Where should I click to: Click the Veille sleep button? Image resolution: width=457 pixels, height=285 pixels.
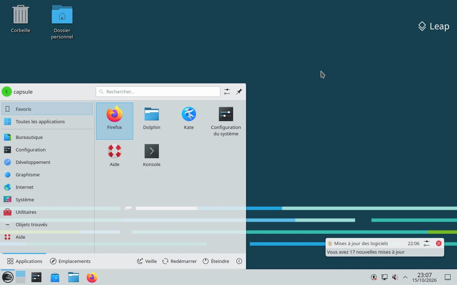(x=147, y=261)
